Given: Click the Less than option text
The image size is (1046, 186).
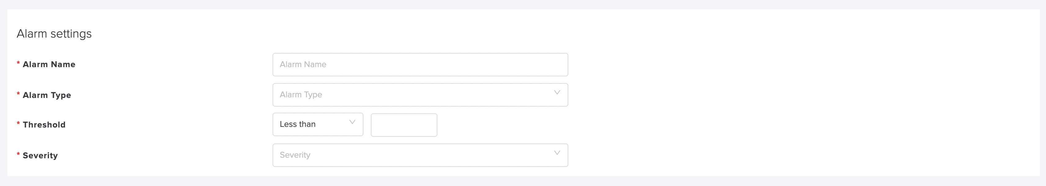Looking at the screenshot, I should tap(298, 124).
